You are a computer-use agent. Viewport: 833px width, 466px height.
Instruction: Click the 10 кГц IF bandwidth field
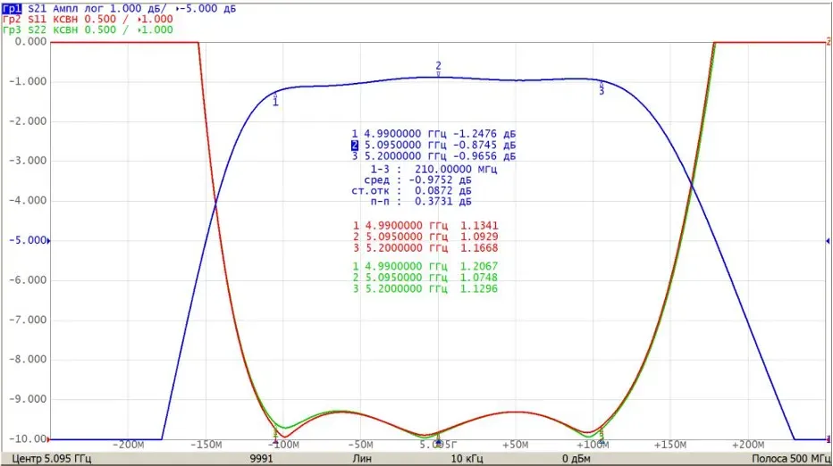point(467,459)
